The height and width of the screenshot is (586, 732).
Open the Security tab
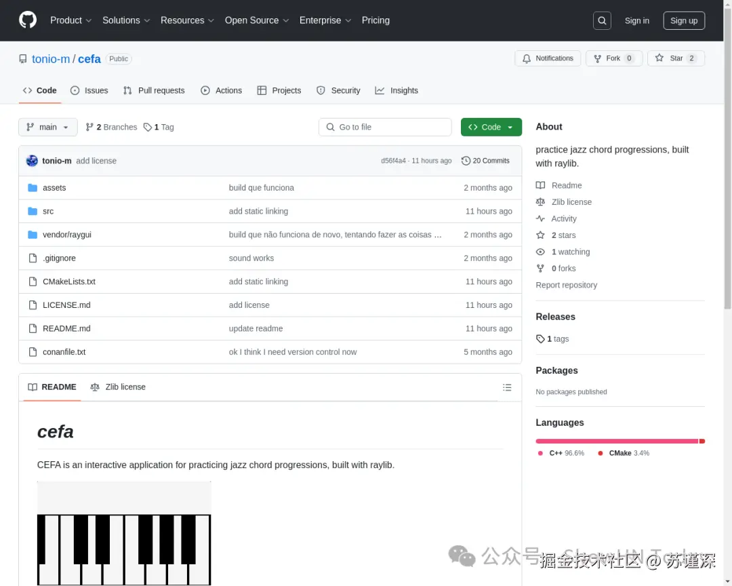(x=338, y=91)
